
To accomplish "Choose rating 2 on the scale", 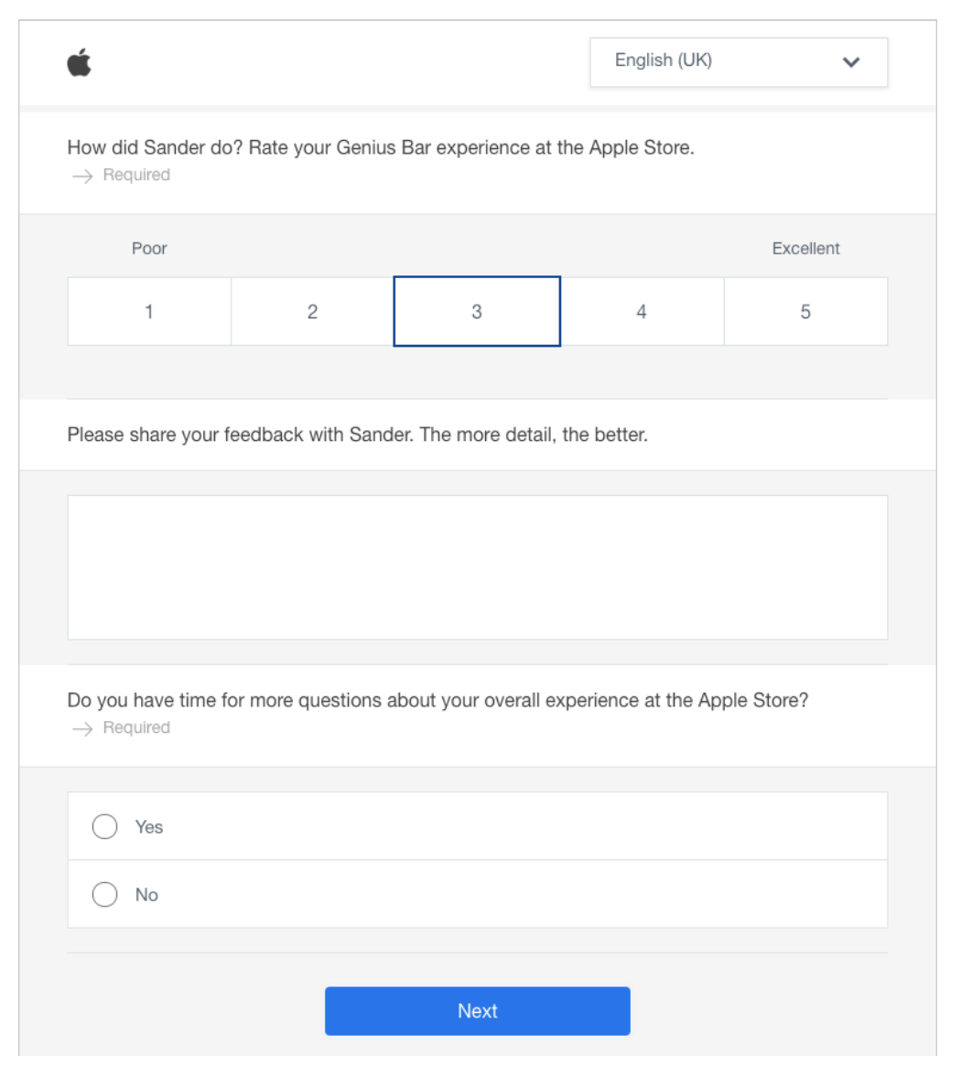I will (x=312, y=311).
